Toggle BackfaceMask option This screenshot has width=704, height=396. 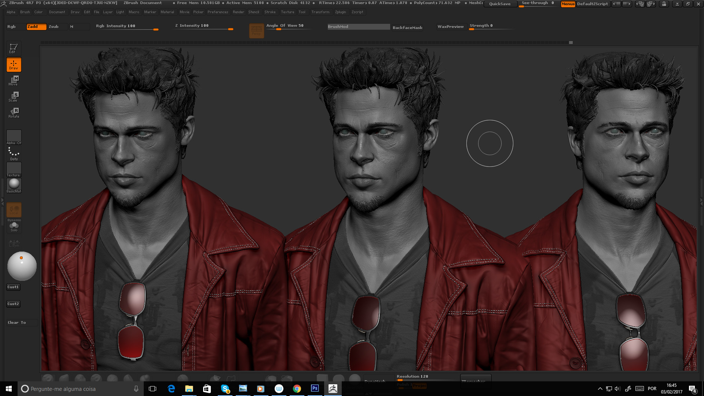point(407,28)
